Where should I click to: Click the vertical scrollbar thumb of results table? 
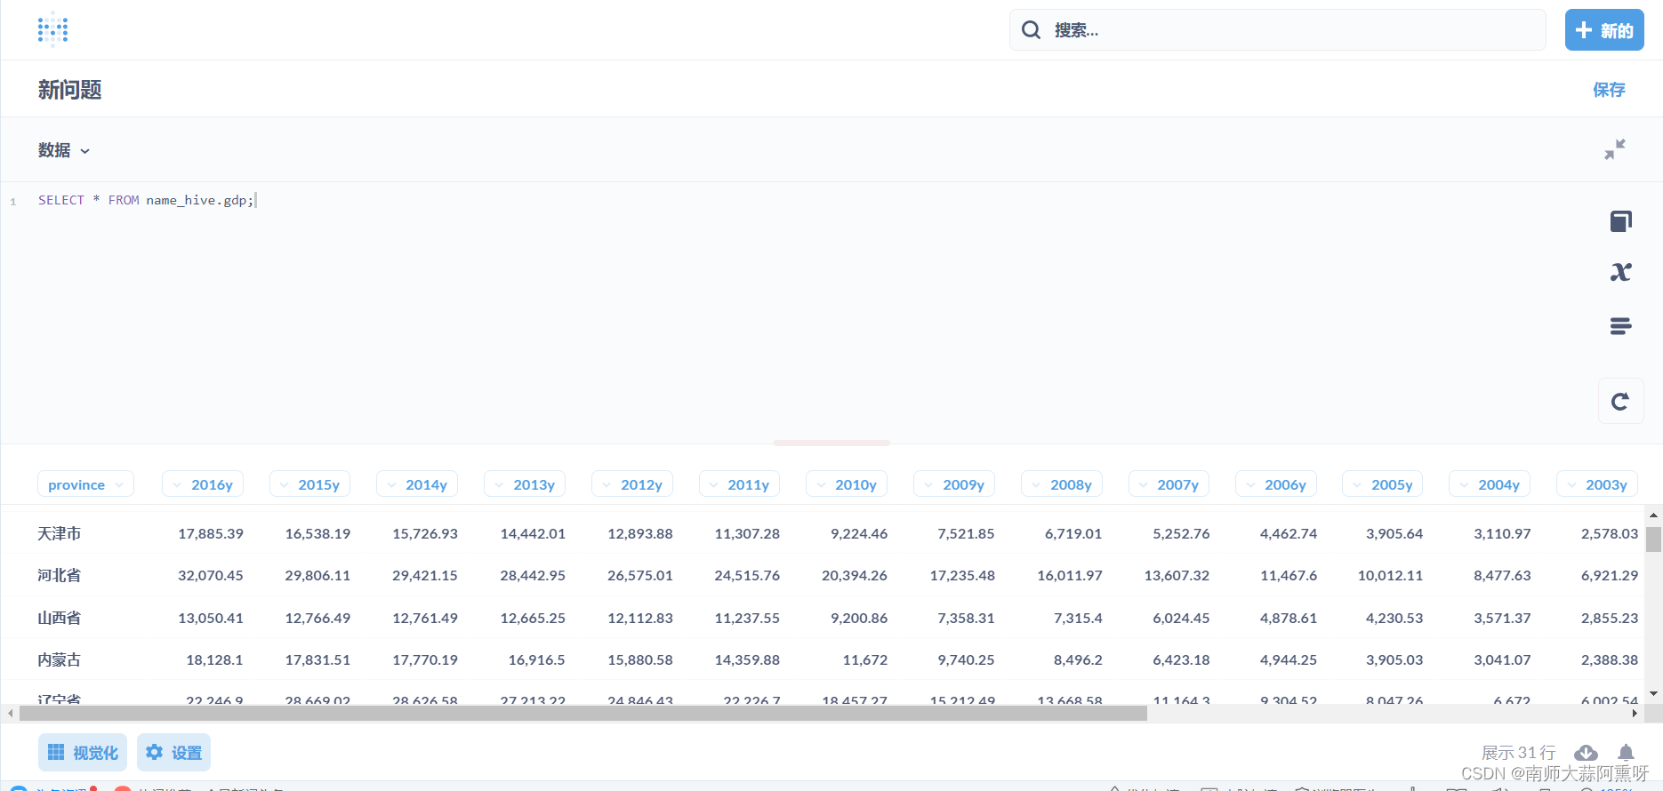point(1653,539)
